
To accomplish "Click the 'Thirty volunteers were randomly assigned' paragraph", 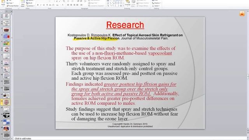I will pos(121,71).
